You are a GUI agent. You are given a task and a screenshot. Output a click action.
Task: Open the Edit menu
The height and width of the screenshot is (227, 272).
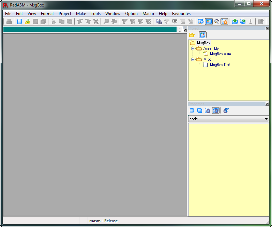pos(19,14)
